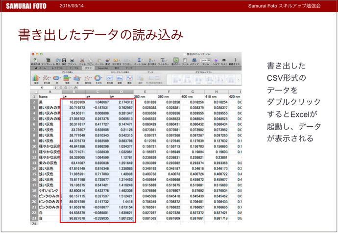Click the New Workbook (新規作成) toolbar icon
This screenshot has height=233, width=338.
36,60
